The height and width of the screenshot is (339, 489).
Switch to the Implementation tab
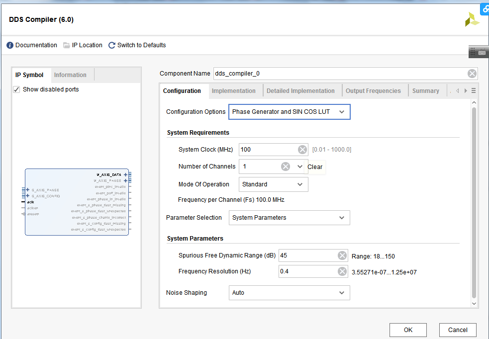click(234, 91)
